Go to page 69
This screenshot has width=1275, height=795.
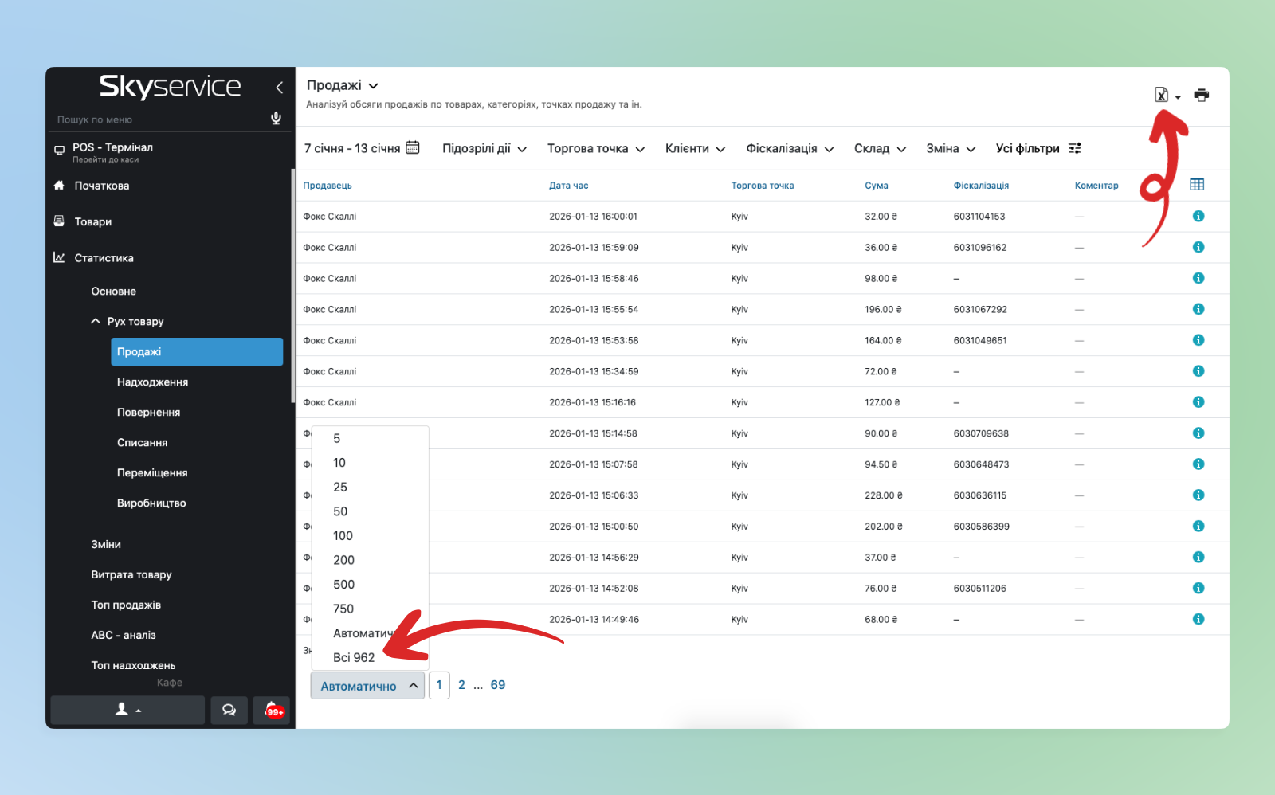[x=497, y=685]
